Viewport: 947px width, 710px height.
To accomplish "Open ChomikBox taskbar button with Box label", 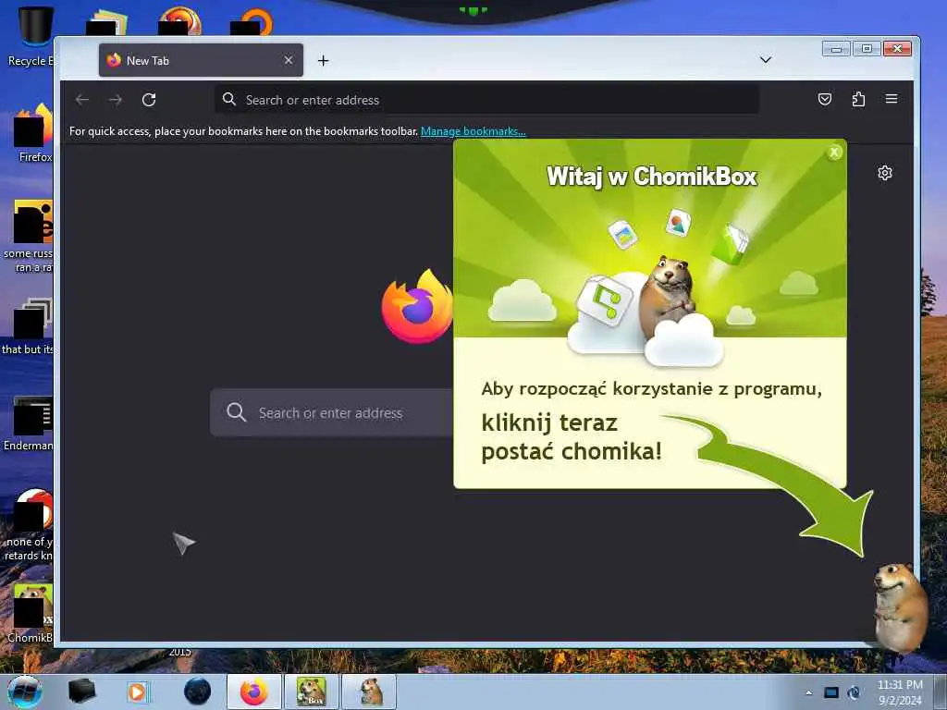I will [311, 692].
